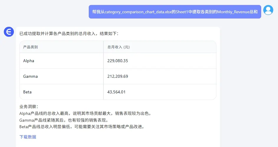Click the assistant logo avatar
The height and width of the screenshot is (147, 278).
point(9,32)
